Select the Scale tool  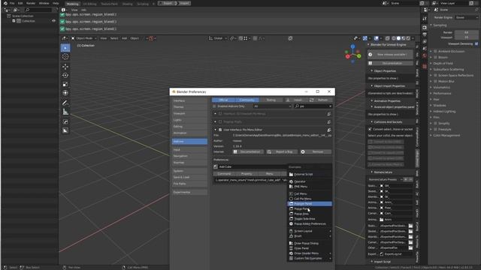[65, 84]
